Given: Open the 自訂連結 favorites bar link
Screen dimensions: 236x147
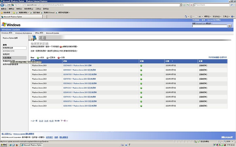Looking at the screenshot, I should coord(35,13).
